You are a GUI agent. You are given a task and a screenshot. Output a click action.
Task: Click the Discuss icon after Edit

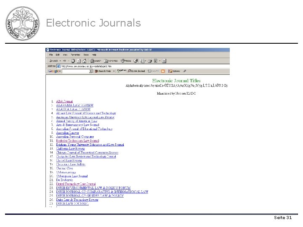click(x=164, y=61)
